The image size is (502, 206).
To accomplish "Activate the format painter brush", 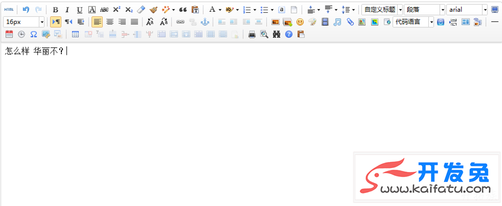I will tap(154, 9).
